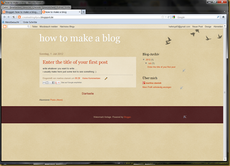Share the post on Twitter icon
The height and width of the screenshot is (166, 230).
(50, 83)
